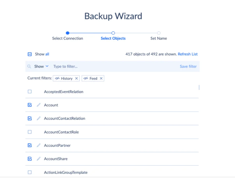Select the ActionLinkGroupTemplate row name

(x=66, y=173)
